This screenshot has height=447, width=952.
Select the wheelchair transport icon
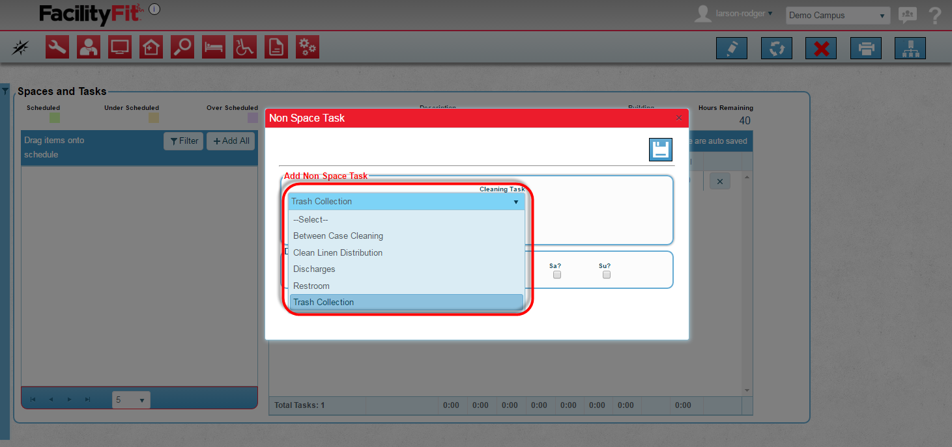click(x=245, y=47)
